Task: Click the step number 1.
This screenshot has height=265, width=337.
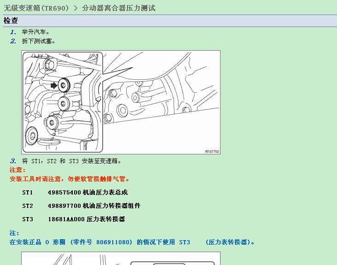Action: tap(13, 32)
